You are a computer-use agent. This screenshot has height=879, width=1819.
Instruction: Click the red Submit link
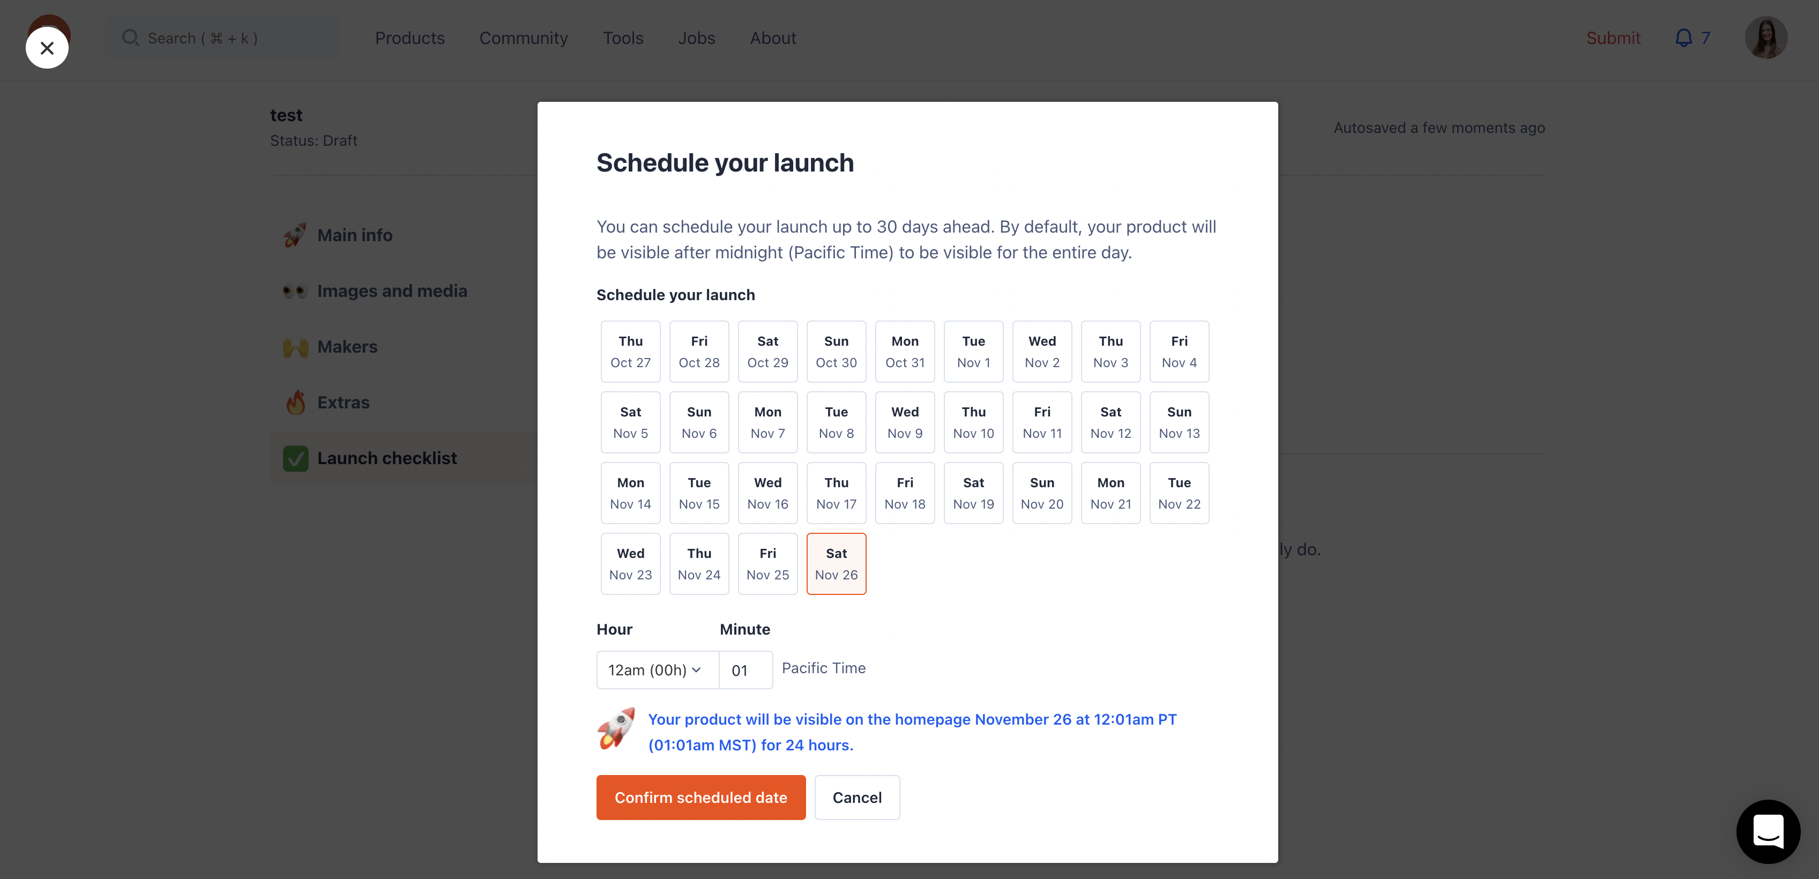(1614, 38)
